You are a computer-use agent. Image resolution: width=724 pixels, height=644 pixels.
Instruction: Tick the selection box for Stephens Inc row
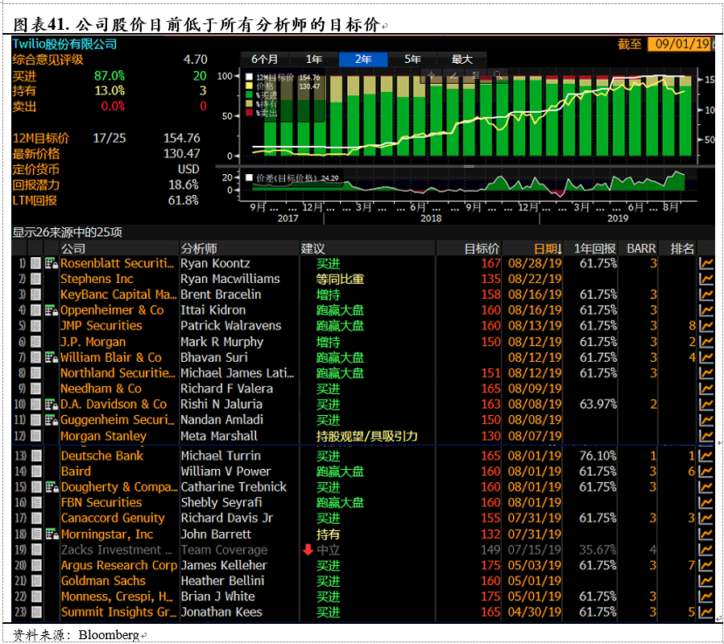35,279
